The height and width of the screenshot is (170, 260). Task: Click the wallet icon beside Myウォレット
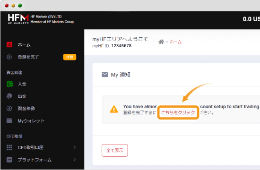click(9, 120)
